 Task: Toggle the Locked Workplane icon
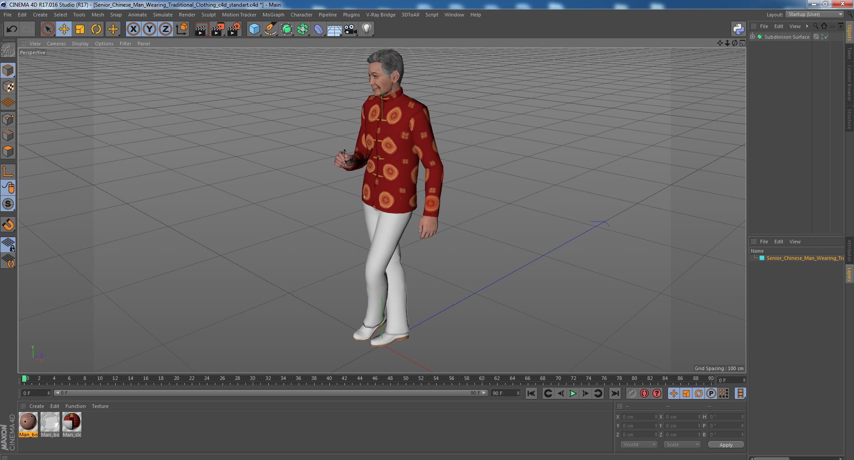pos(8,244)
